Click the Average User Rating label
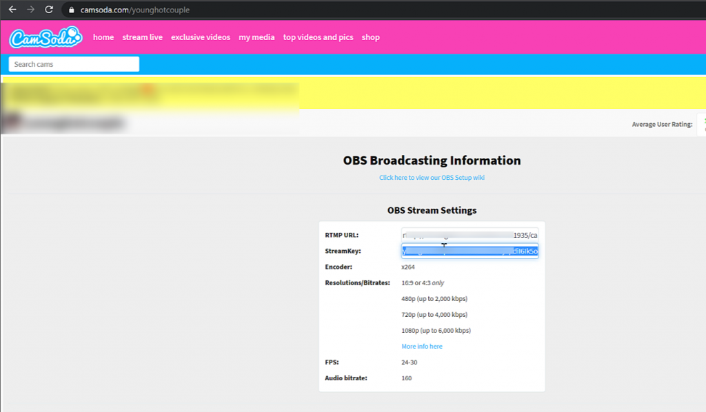Screen dimensions: 706x412 click(x=662, y=125)
